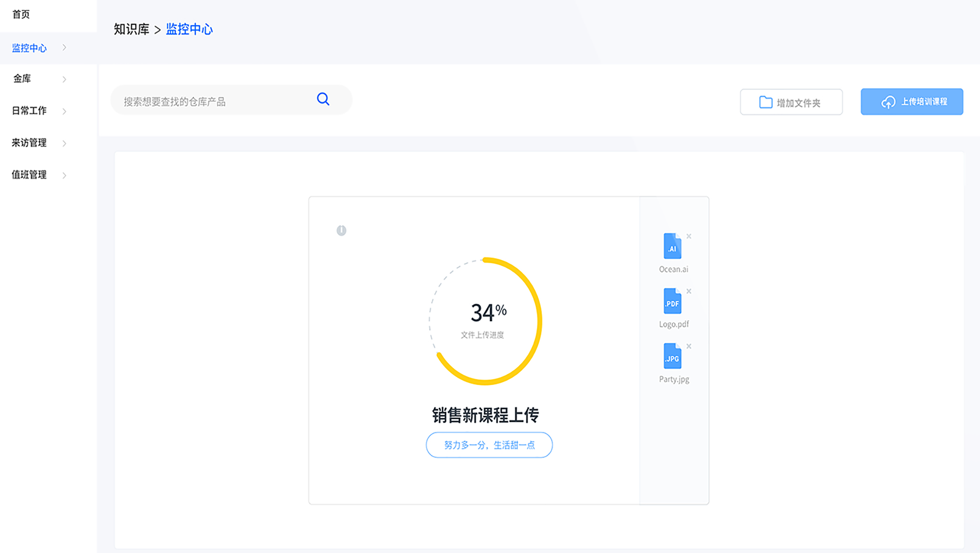Click the Ocean.ai file icon
Image resolution: width=980 pixels, height=553 pixels.
pos(672,246)
